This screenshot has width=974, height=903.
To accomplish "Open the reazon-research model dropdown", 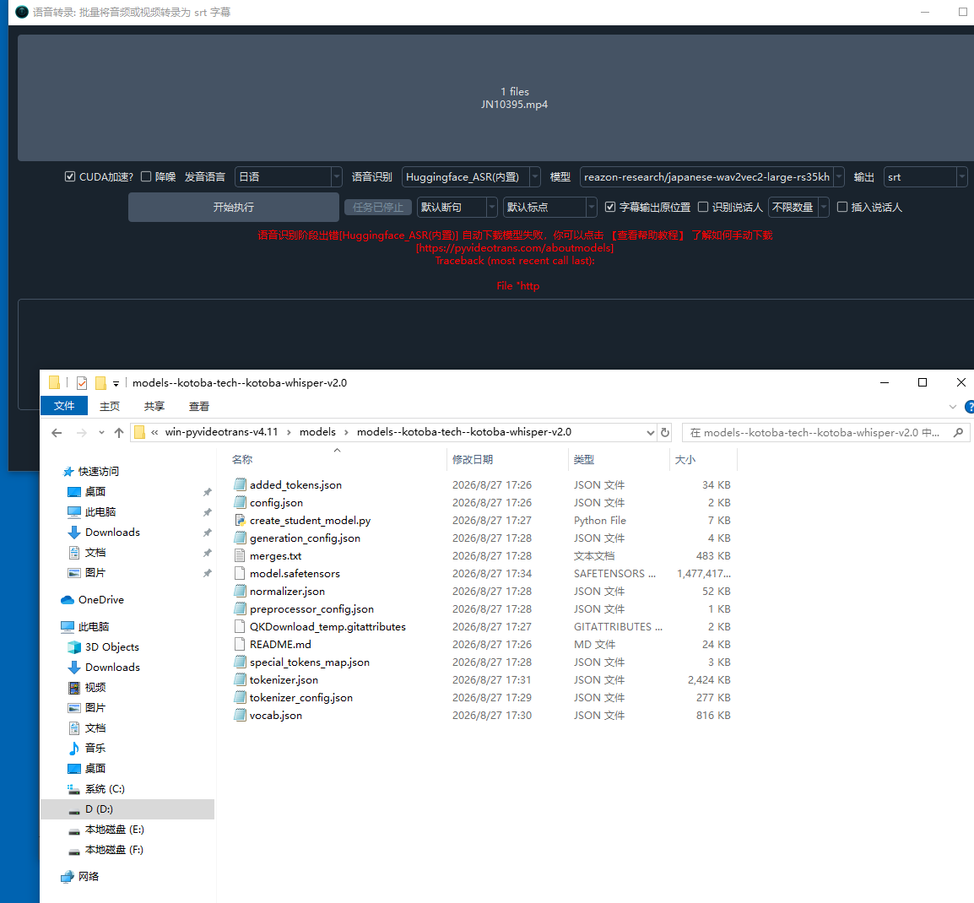I will tap(712, 177).
